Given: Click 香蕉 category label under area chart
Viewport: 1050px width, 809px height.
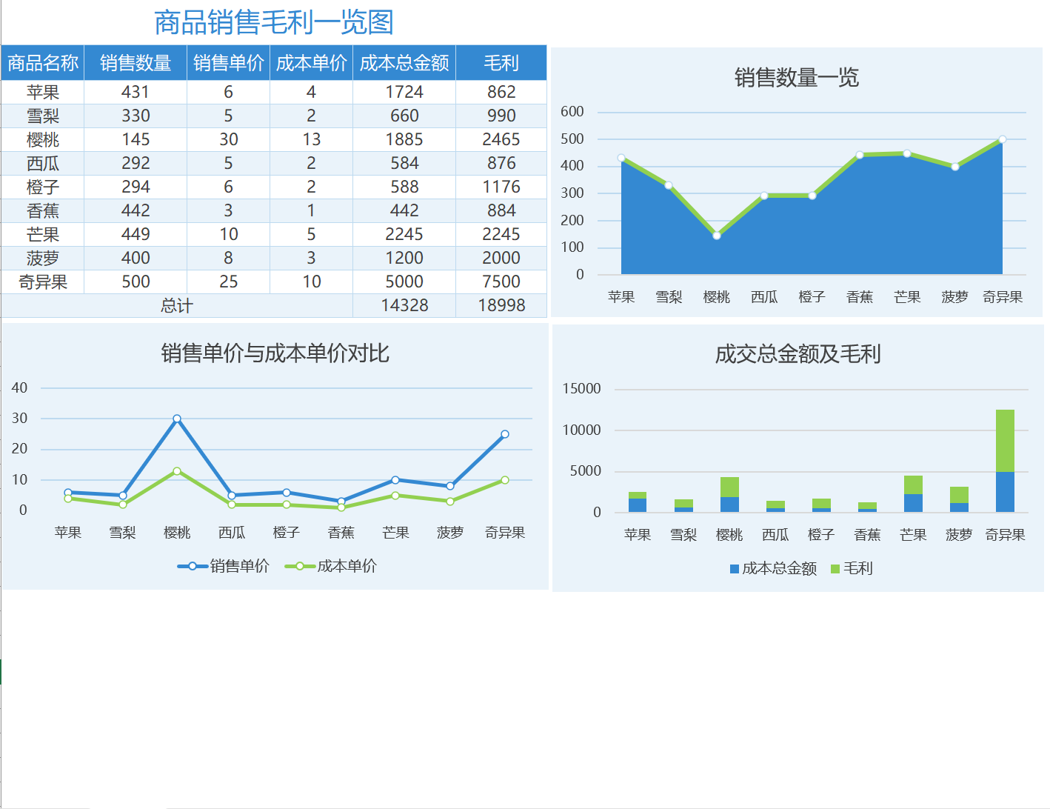Looking at the screenshot, I should click(860, 297).
